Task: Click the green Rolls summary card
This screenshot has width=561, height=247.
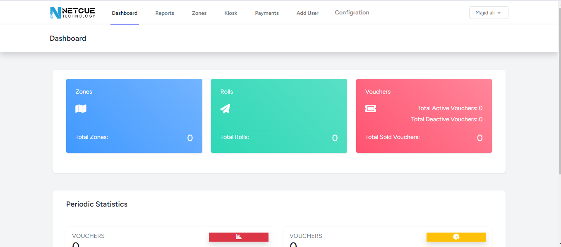Action: [x=279, y=120]
